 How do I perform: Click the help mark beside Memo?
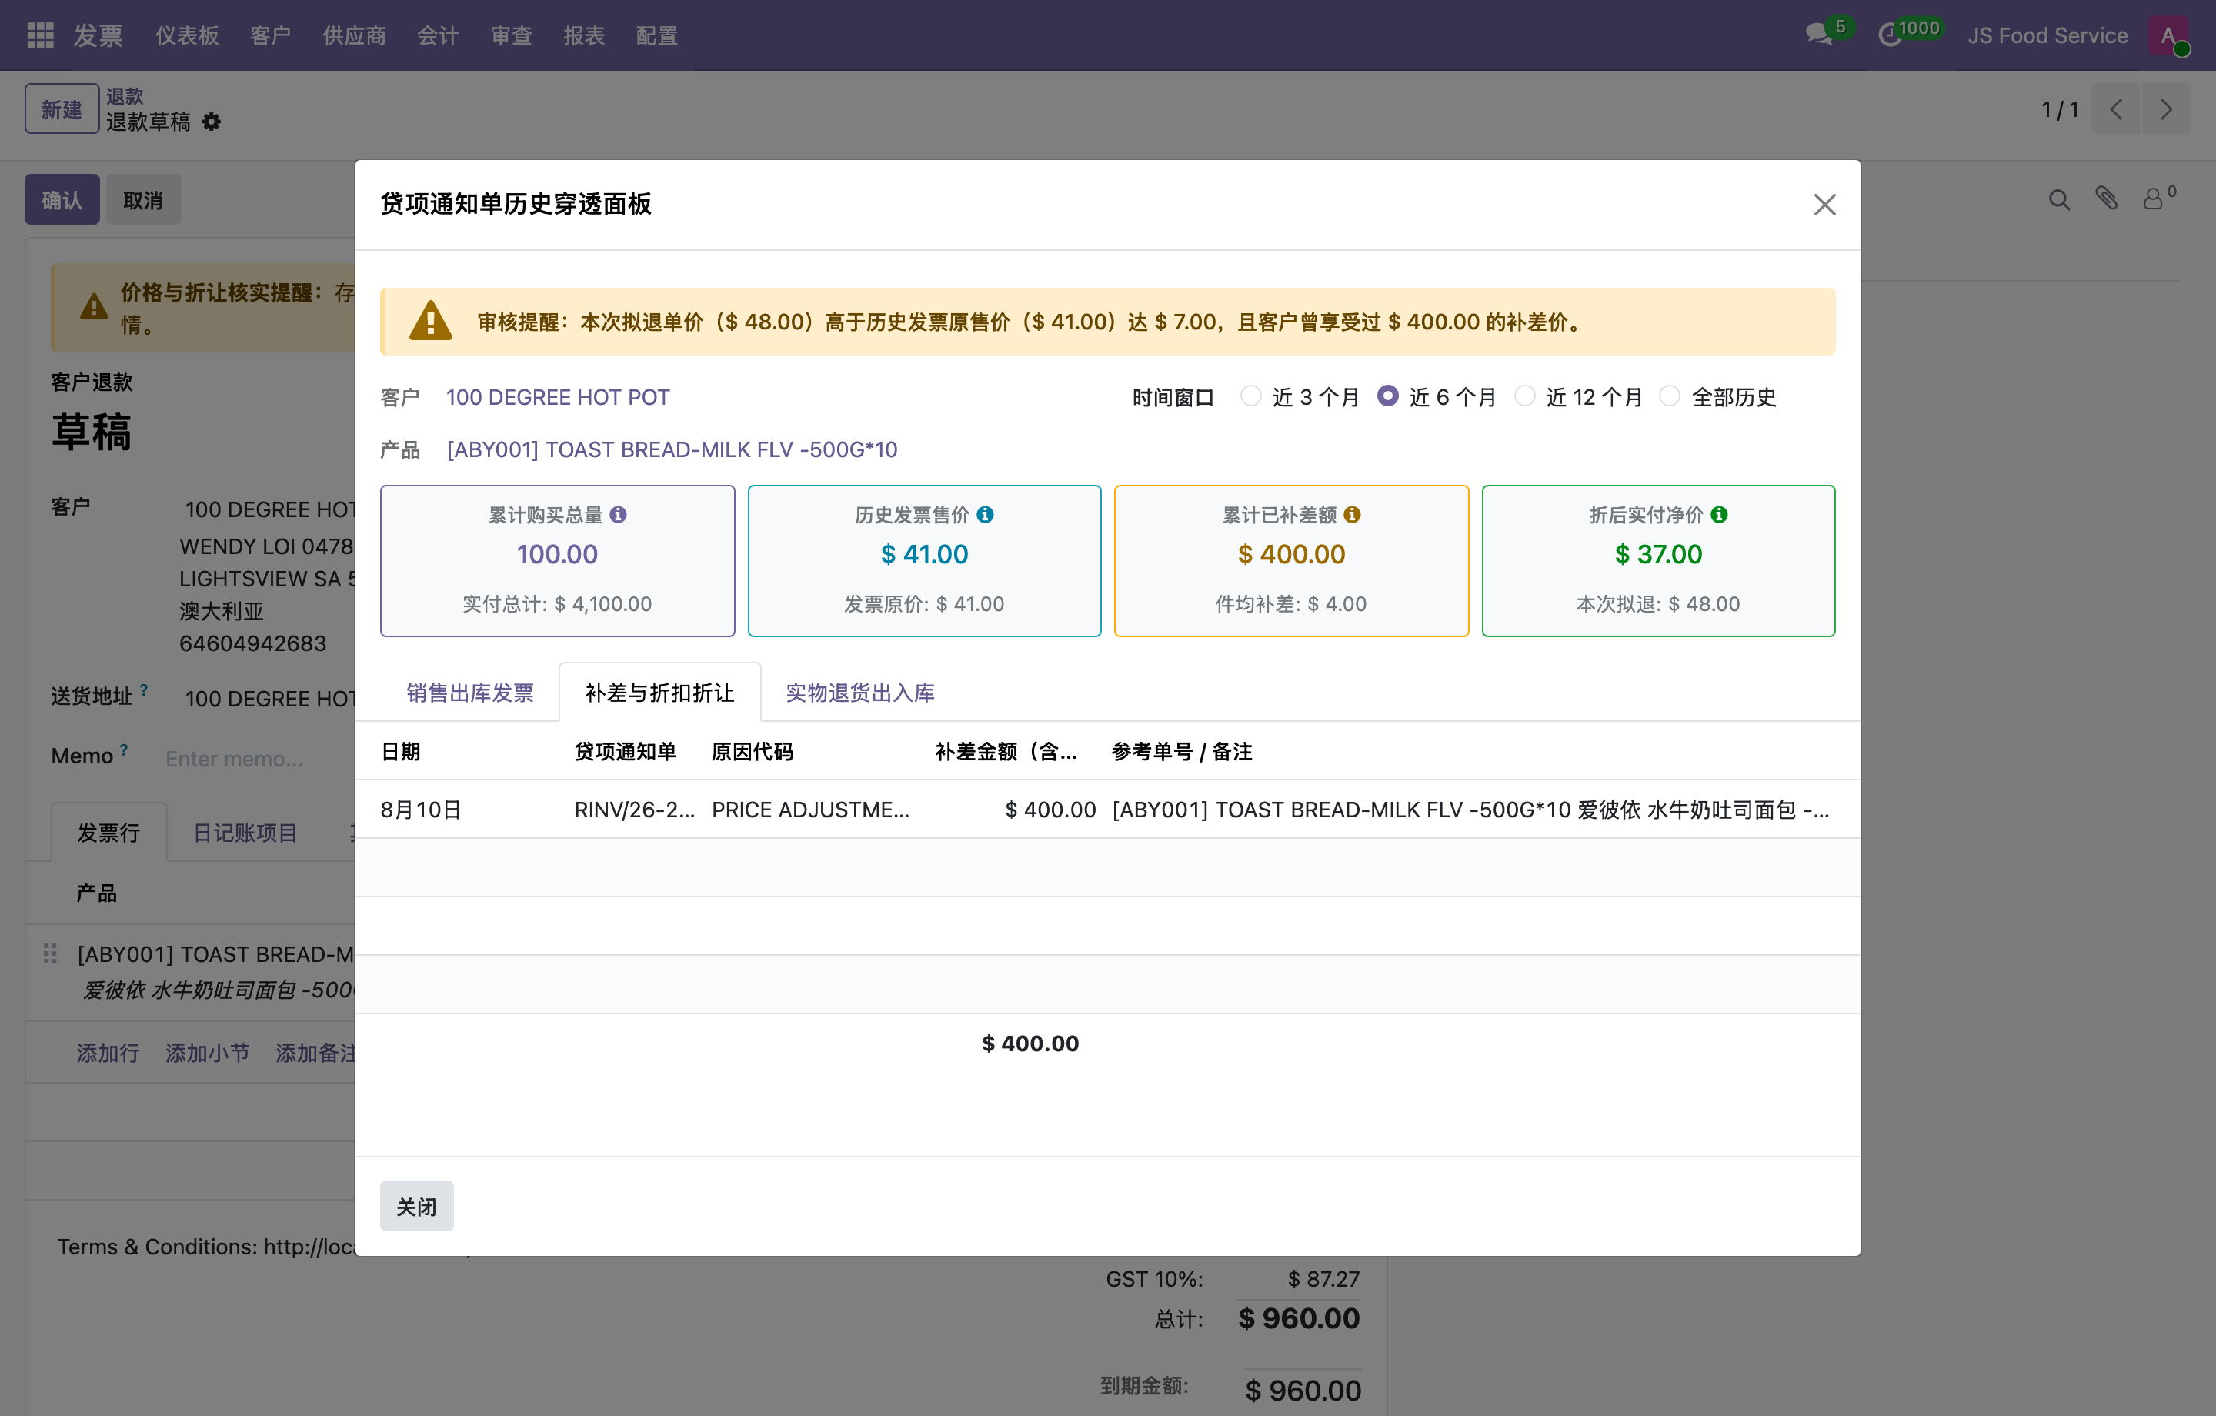124,749
